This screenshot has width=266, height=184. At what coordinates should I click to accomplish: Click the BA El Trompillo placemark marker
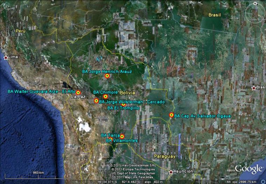point(123,104)
